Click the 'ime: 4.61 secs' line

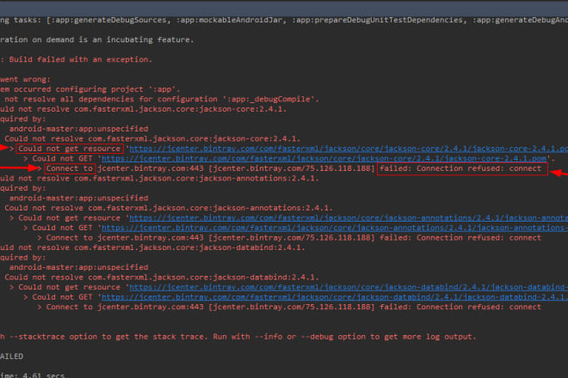coord(33,375)
